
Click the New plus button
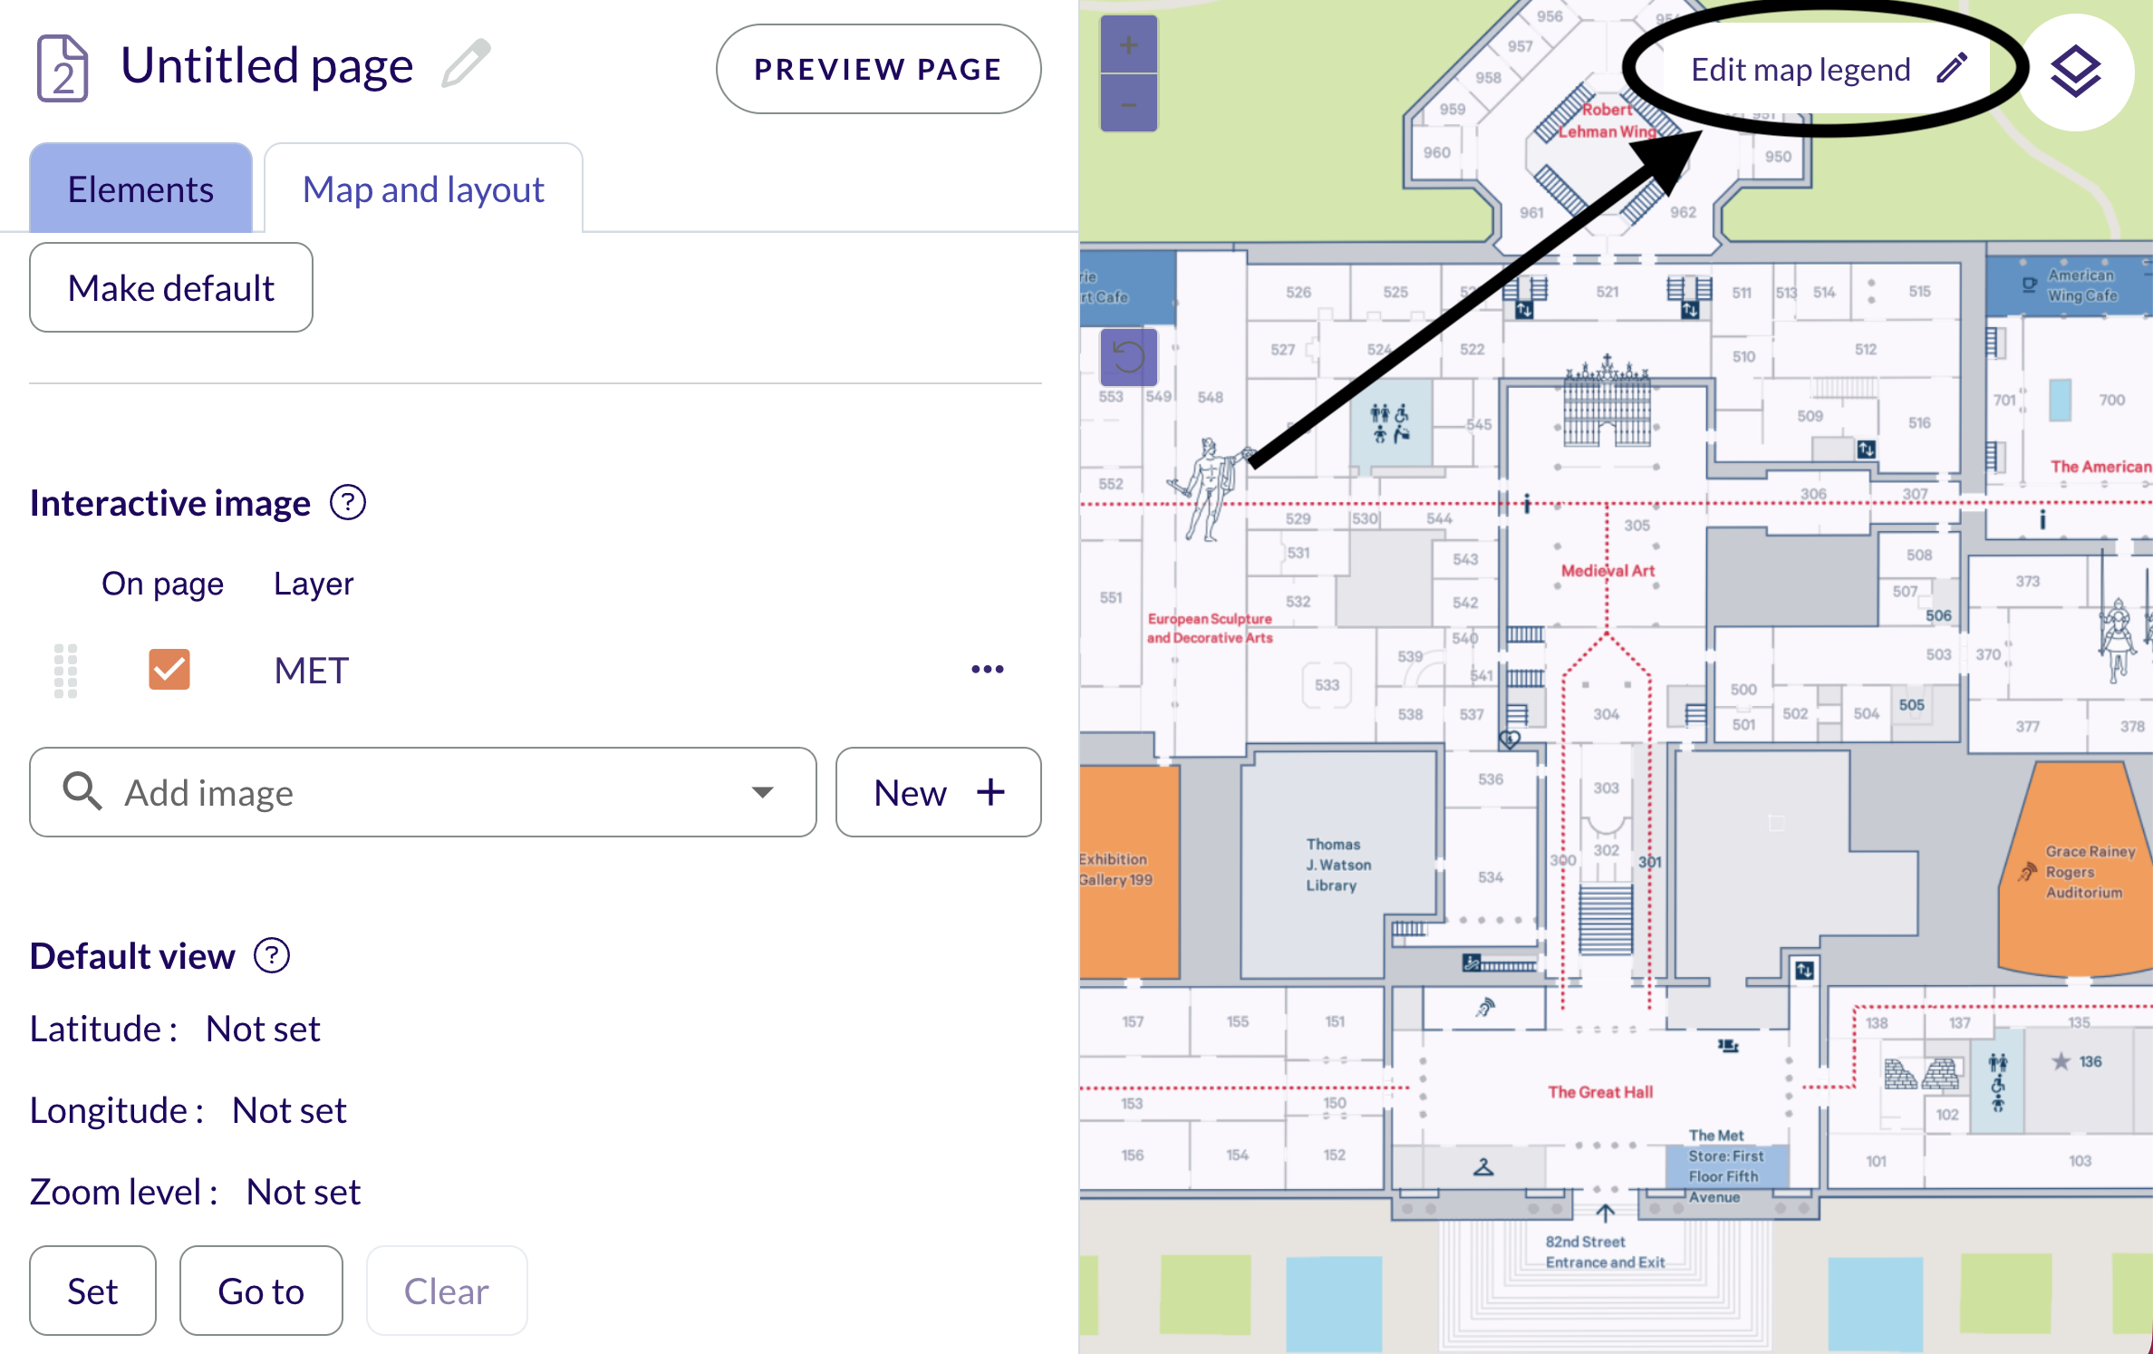pyautogui.click(x=939, y=792)
